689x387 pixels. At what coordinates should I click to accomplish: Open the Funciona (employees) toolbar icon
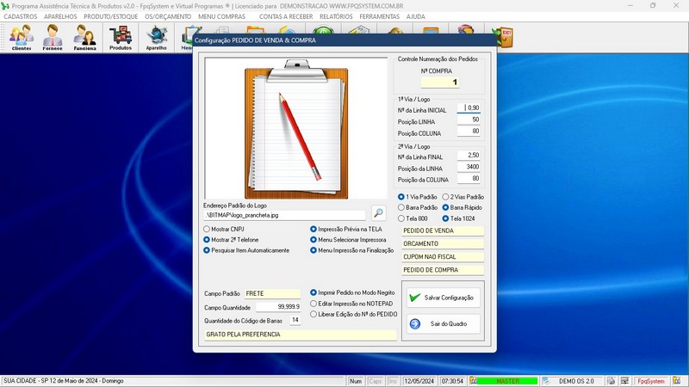[x=84, y=38]
